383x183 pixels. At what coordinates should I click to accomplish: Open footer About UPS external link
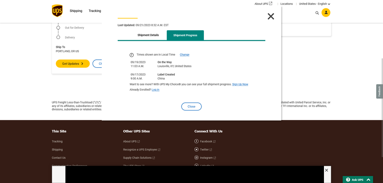click(x=131, y=141)
